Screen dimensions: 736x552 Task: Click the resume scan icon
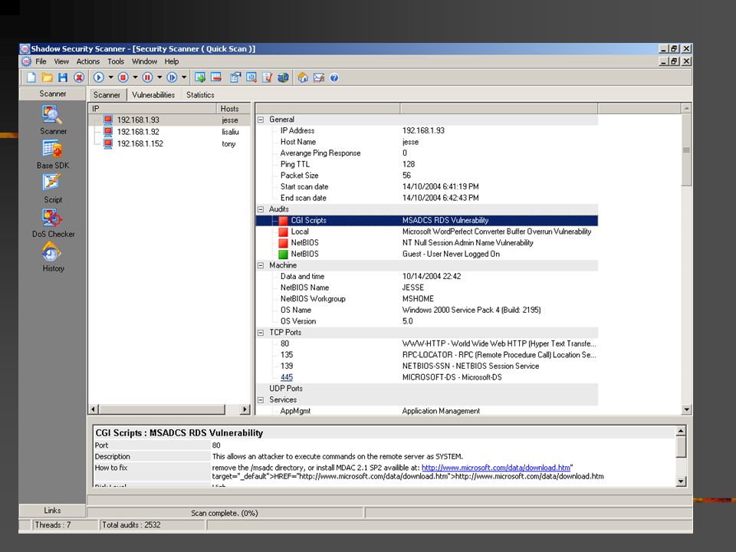pyautogui.click(x=172, y=77)
